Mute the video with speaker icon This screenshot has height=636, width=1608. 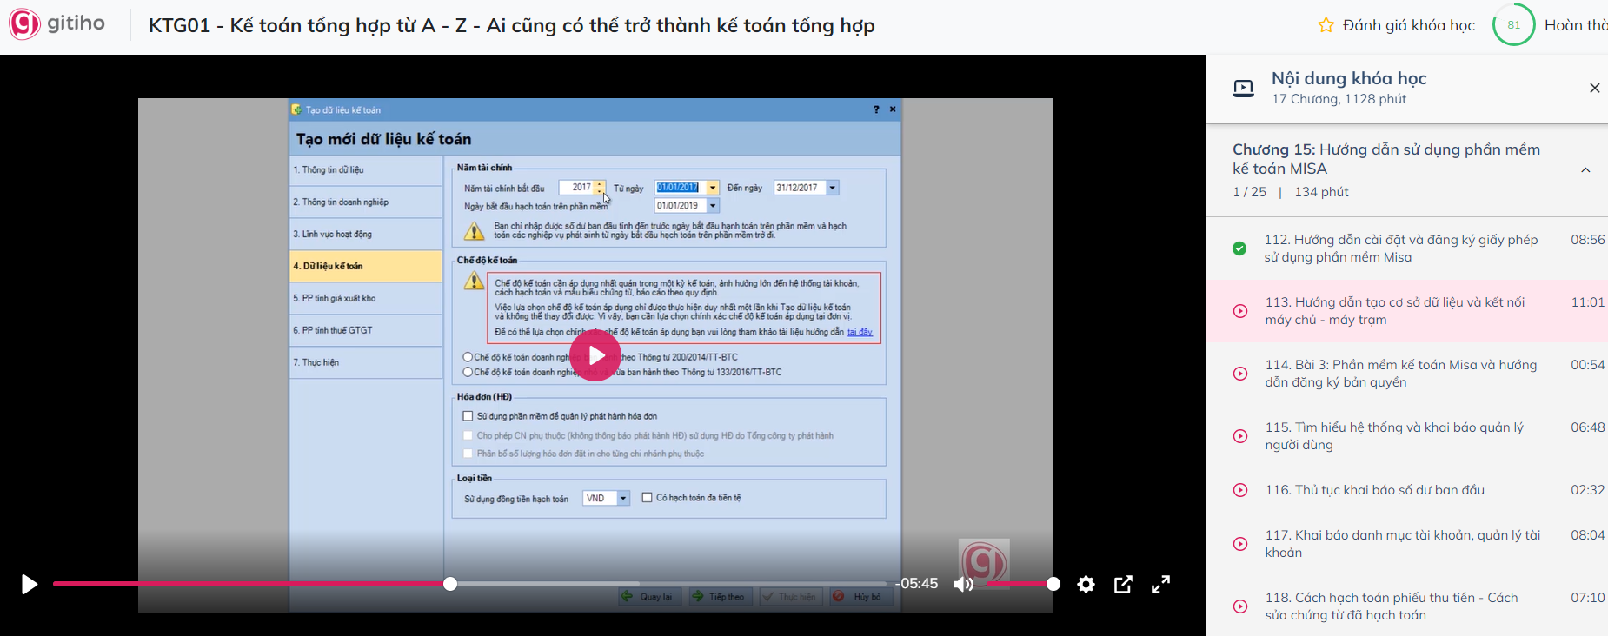click(963, 584)
